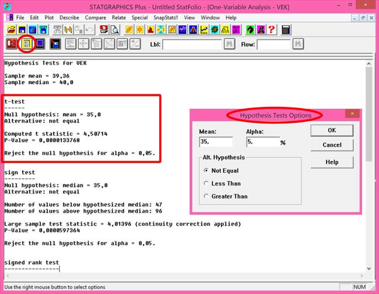
Task: Click the Help button in the dialog
Action: tap(332, 162)
